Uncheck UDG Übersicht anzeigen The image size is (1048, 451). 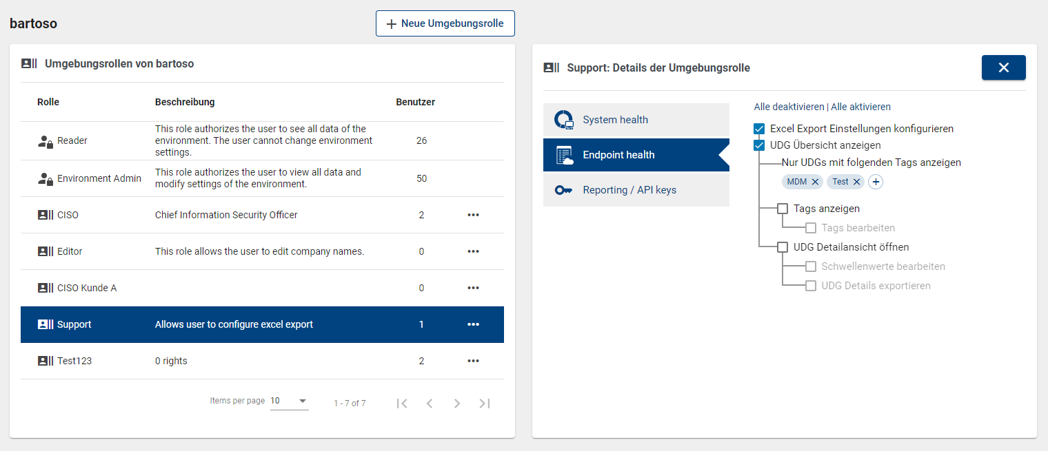(759, 145)
